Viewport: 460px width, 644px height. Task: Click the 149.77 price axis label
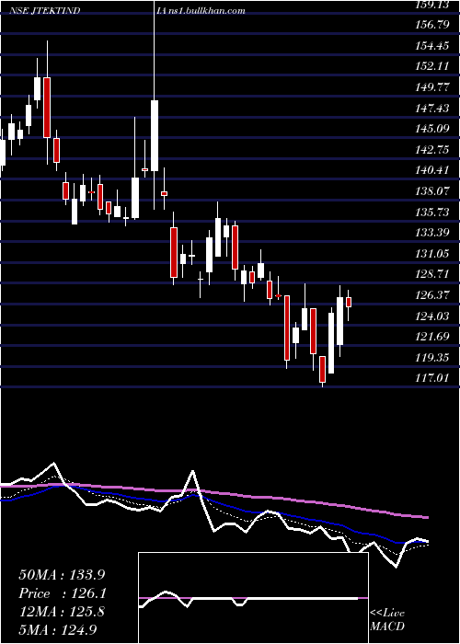click(x=432, y=87)
